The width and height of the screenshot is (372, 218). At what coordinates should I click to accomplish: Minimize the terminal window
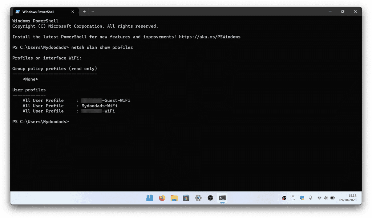click(x=330, y=11)
